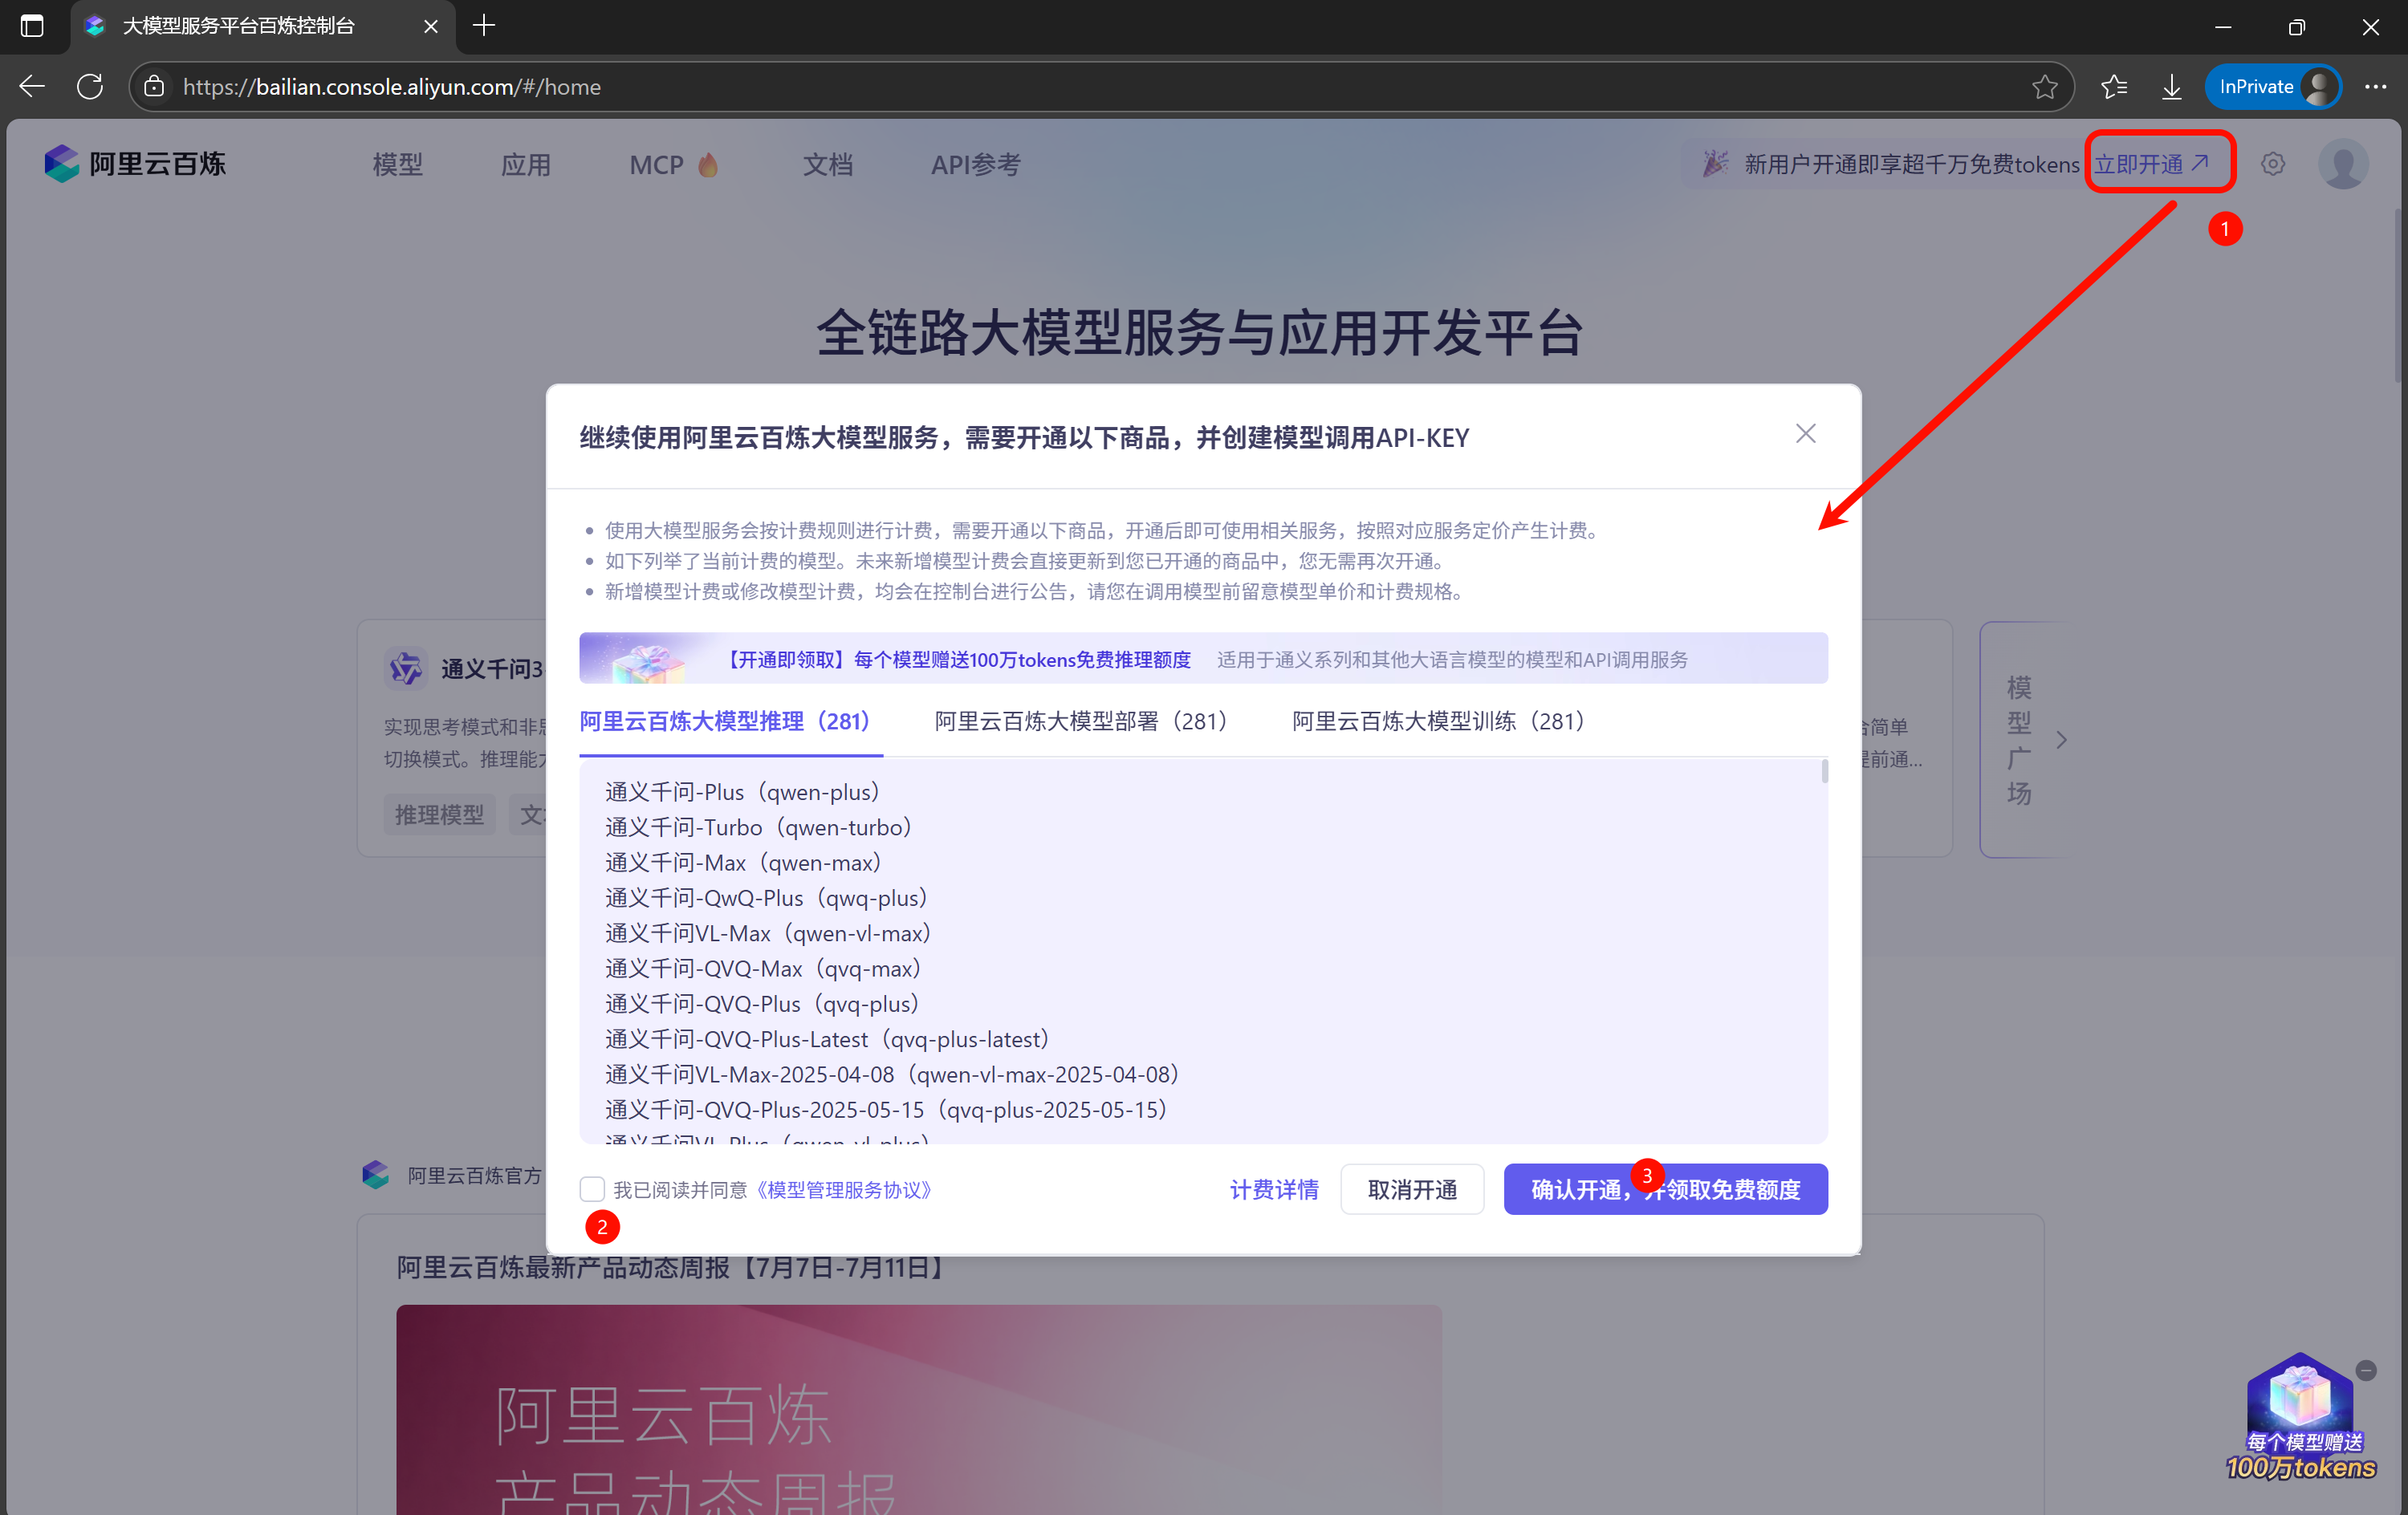2408x1515 pixels.
Task: Switch to 阿里云百炼大模型训练 tab
Action: click(1437, 721)
